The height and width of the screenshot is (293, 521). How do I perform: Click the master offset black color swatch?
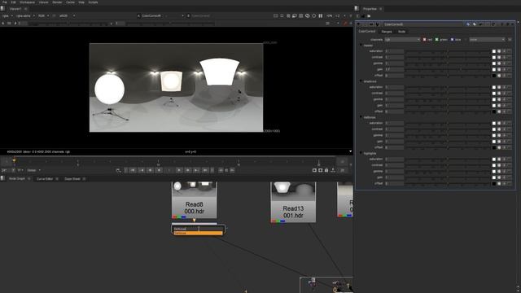pyautogui.click(x=494, y=76)
